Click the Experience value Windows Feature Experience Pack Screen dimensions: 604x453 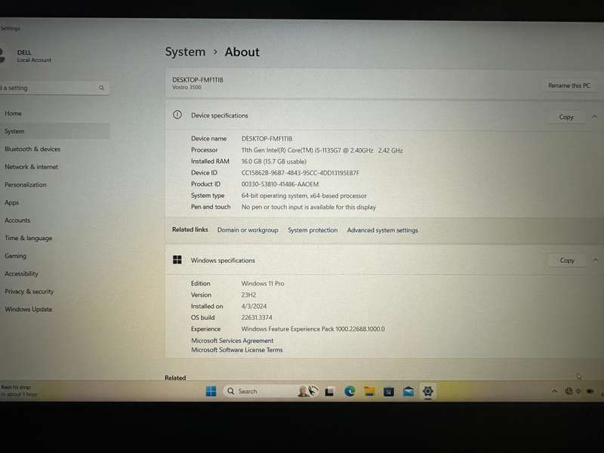point(313,329)
